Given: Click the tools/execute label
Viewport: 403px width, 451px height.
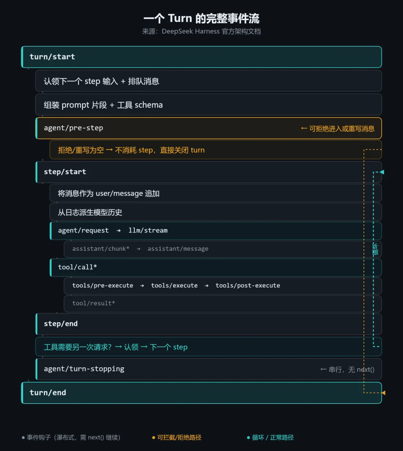Looking at the screenshot, I should click(x=174, y=285).
